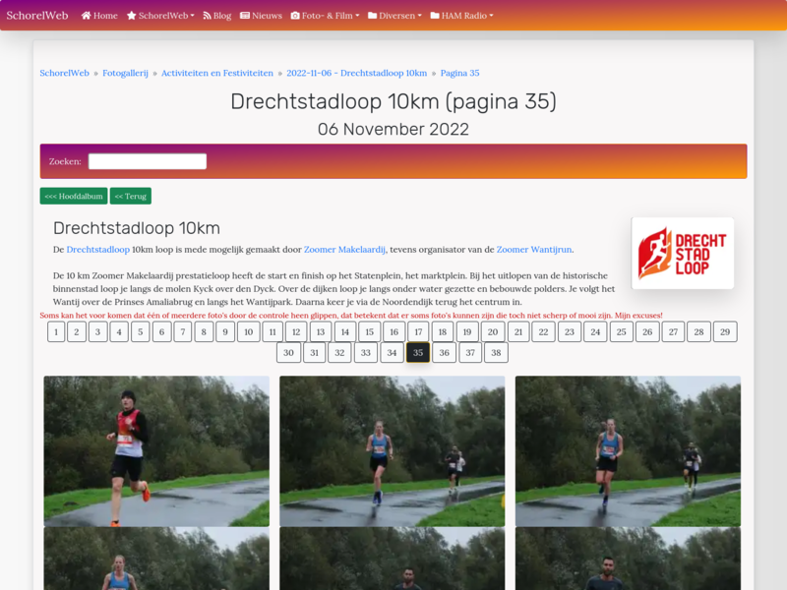Go to the Blog menu item

coord(217,16)
